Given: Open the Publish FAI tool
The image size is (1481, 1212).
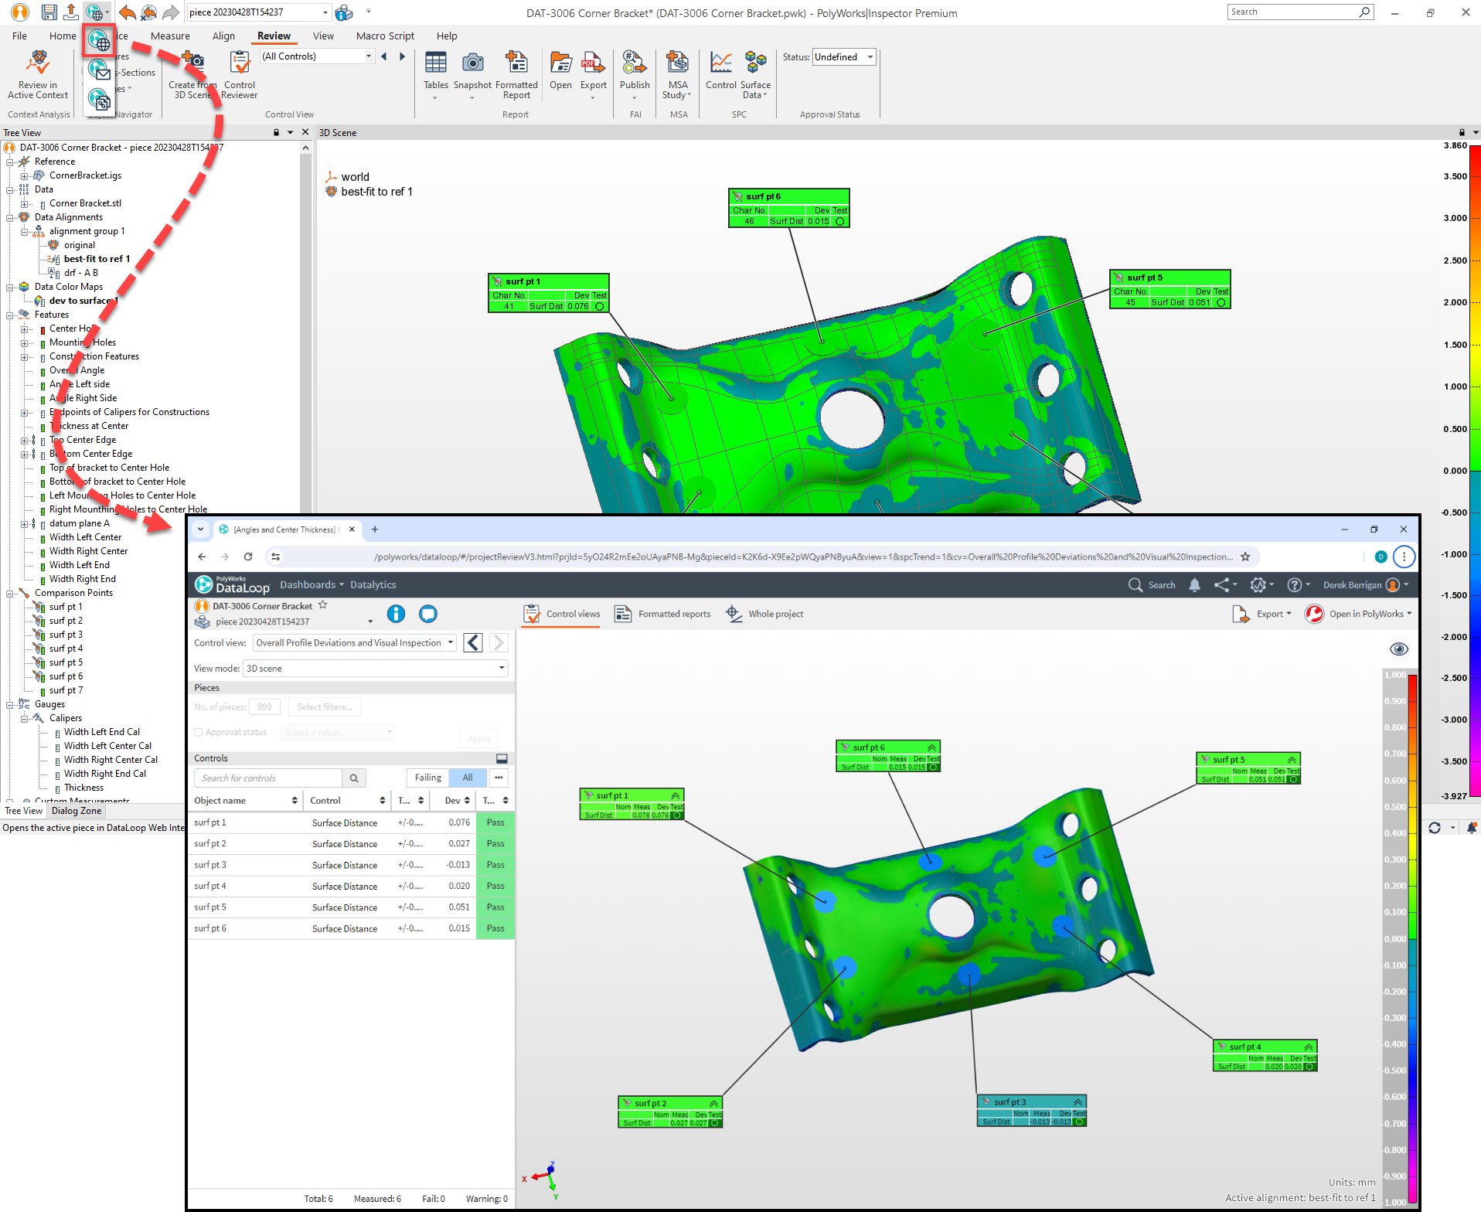Looking at the screenshot, I should coord(635,75).
